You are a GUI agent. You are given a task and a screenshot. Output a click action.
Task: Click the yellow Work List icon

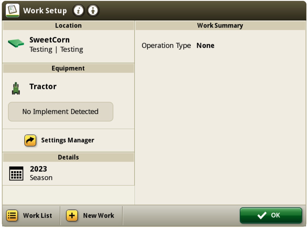[12, 215]
